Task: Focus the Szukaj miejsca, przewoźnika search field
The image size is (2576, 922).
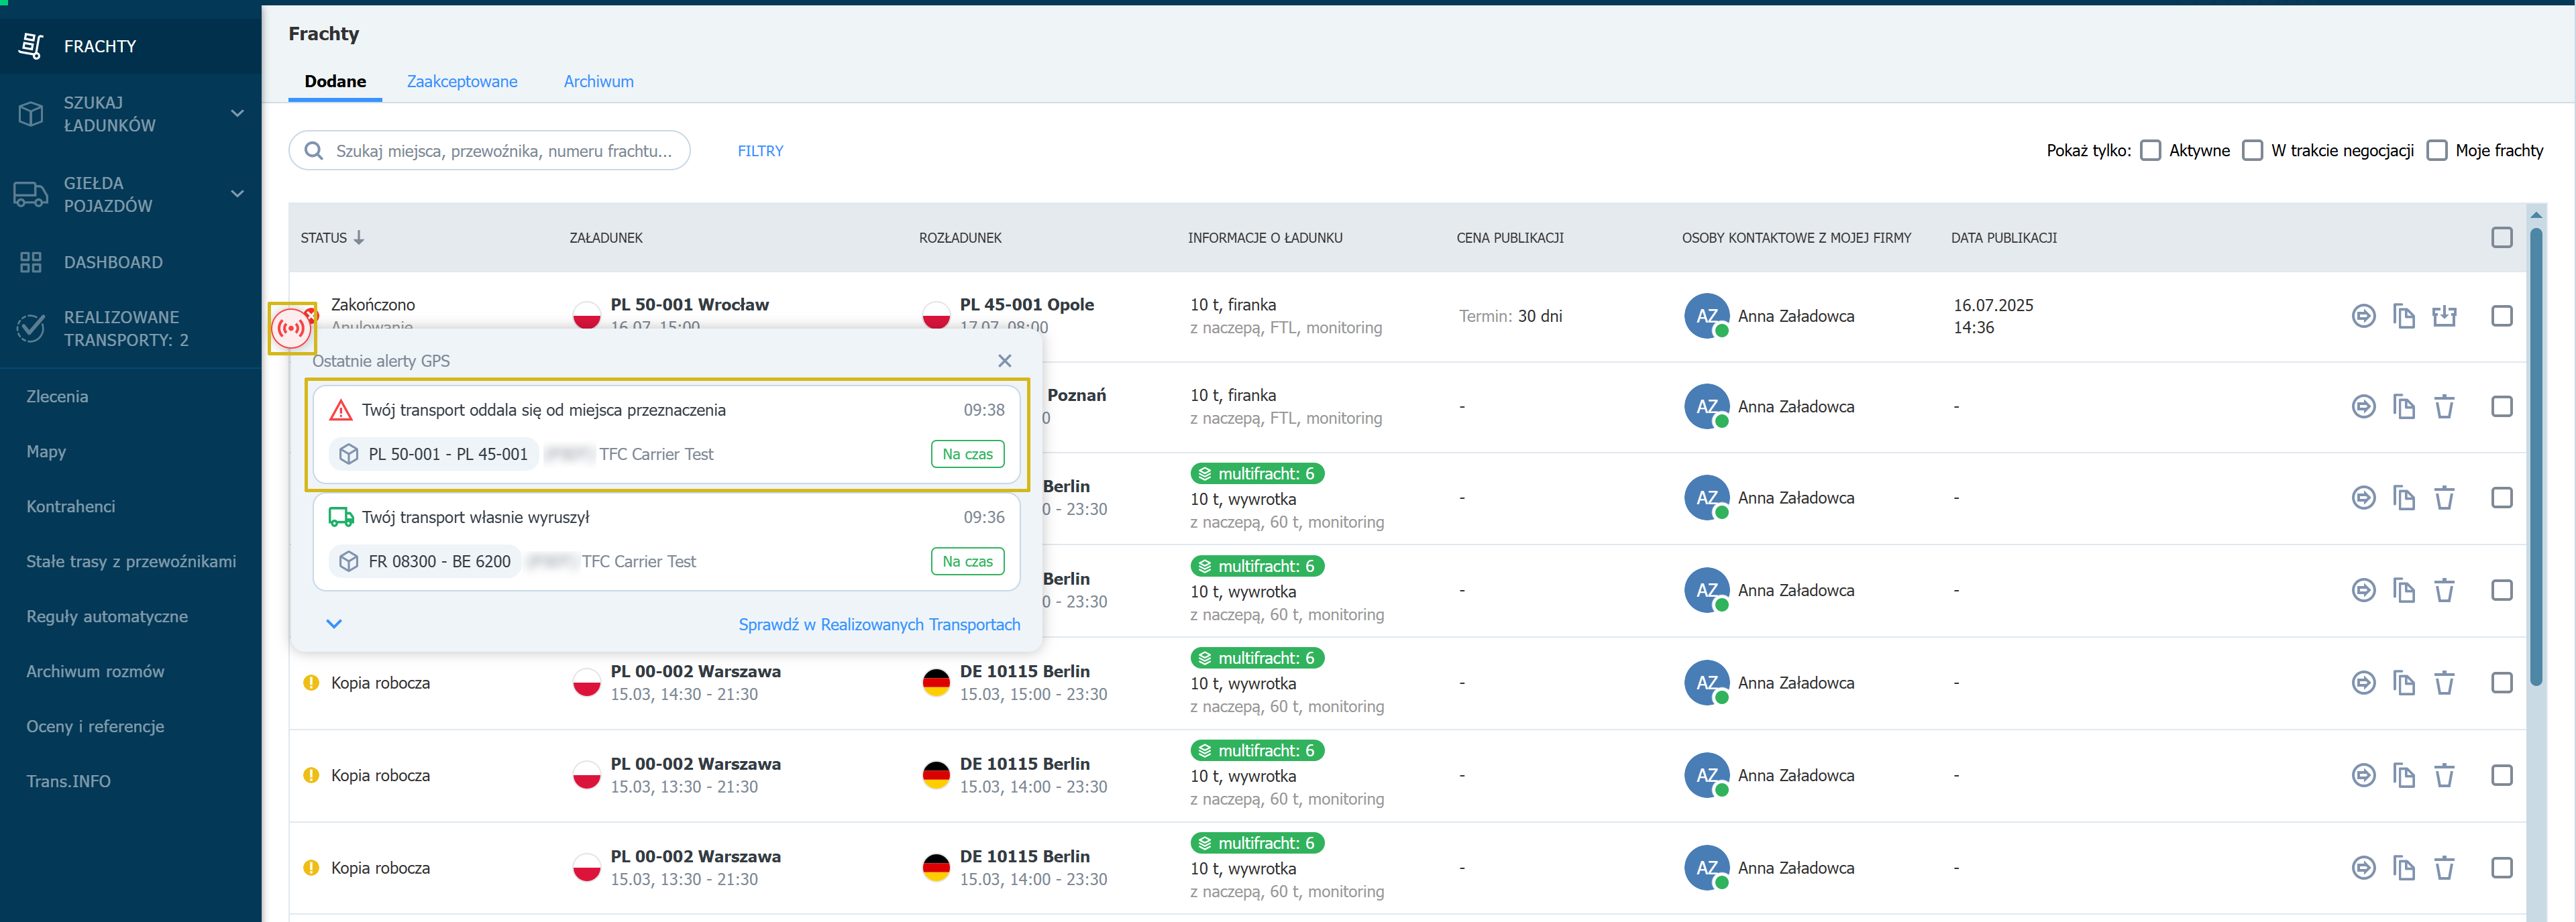Action: [489, 151]
